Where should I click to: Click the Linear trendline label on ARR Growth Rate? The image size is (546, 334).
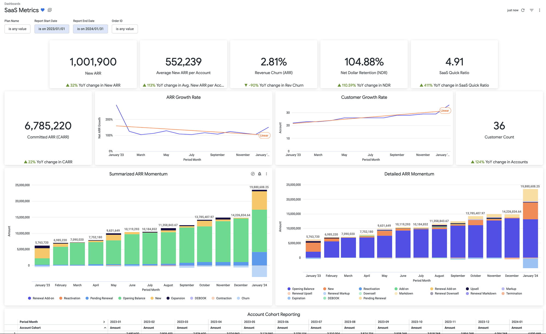tap(264, 136)
